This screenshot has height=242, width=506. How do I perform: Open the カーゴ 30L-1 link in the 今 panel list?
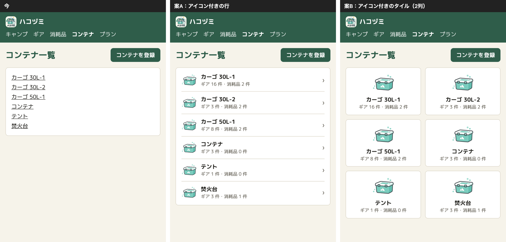pyautogui.click(x=28, y=77)
